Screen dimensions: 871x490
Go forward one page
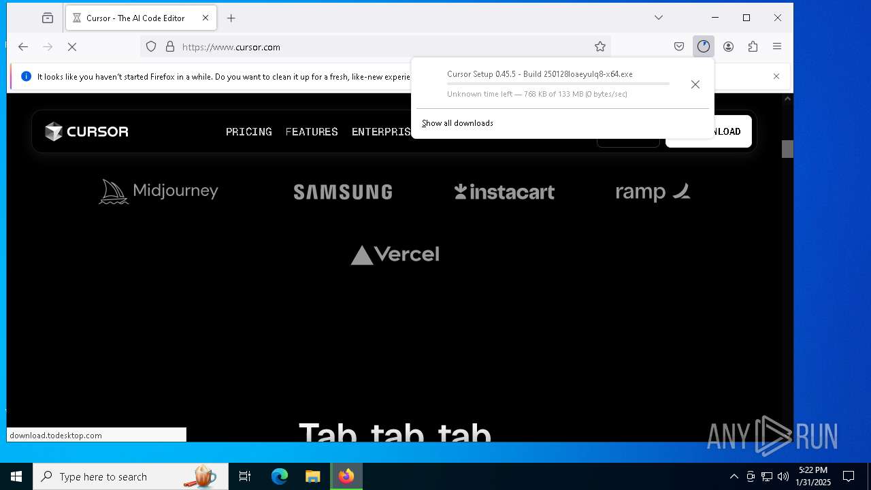coord(48,47)
